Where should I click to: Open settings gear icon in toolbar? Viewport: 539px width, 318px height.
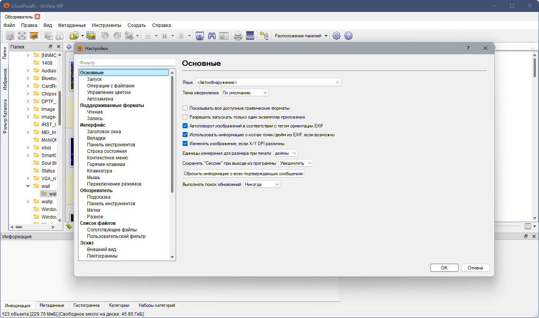click(x=337, y=36)
